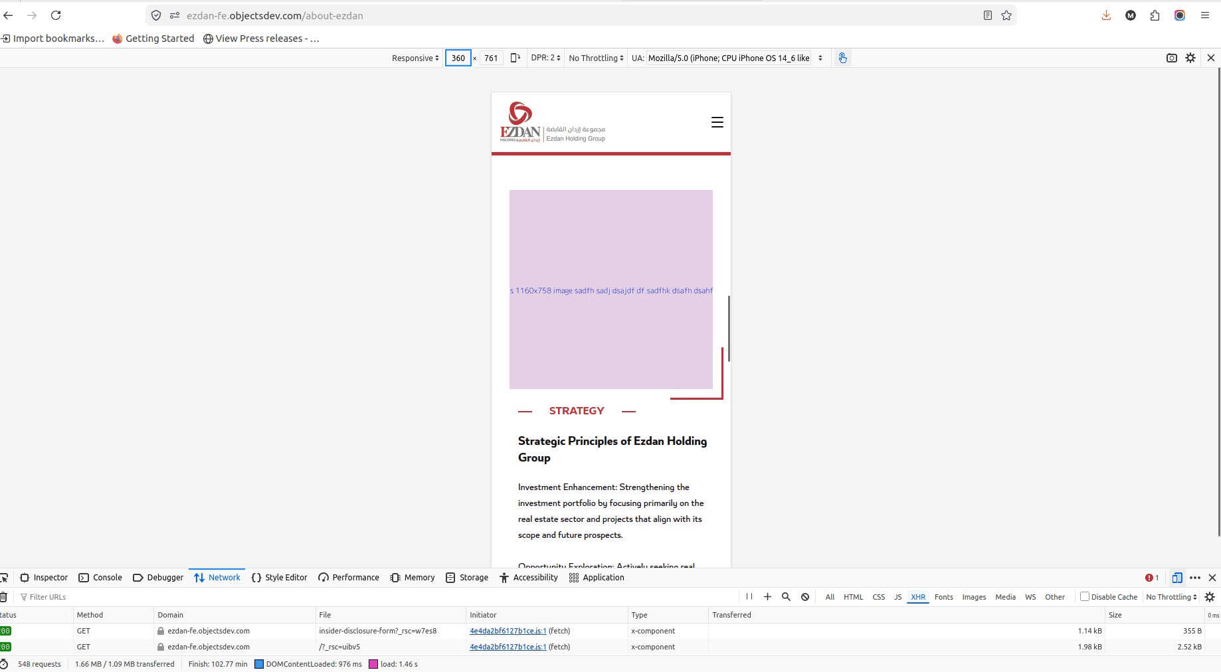Click the viewport width field
Viewport: 1221px width, 672px height.
(x=458, y=58)
